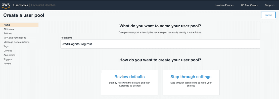The image size is (279, 99).
Task: Open the User Pools link
Action: (x=20, y=5)
